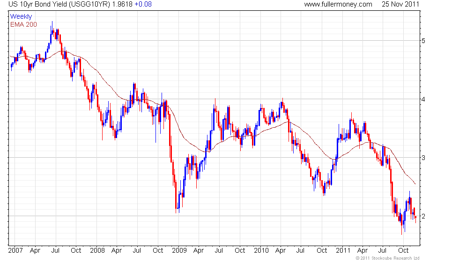
Task: Click the current yield value 1.9618
Action: tap(122, 4)
